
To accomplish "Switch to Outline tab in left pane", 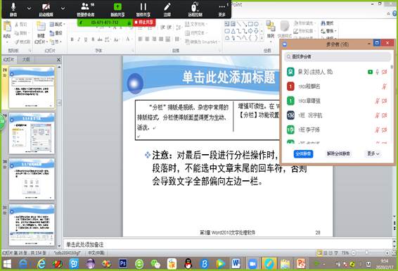I will point(26,59).
